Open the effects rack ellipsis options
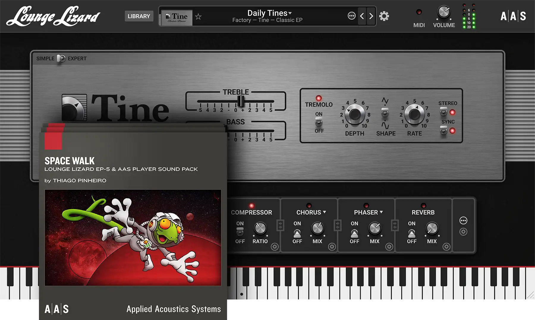Image resolution: width=535 pixels, height=320 pixels. click(x=463, y=221)
